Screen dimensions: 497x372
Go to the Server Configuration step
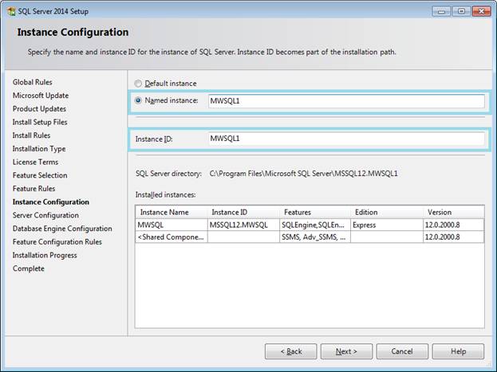pos(45,215)
